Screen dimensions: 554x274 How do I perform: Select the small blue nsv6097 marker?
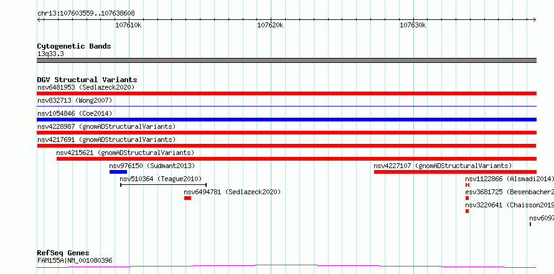[530, 224]
